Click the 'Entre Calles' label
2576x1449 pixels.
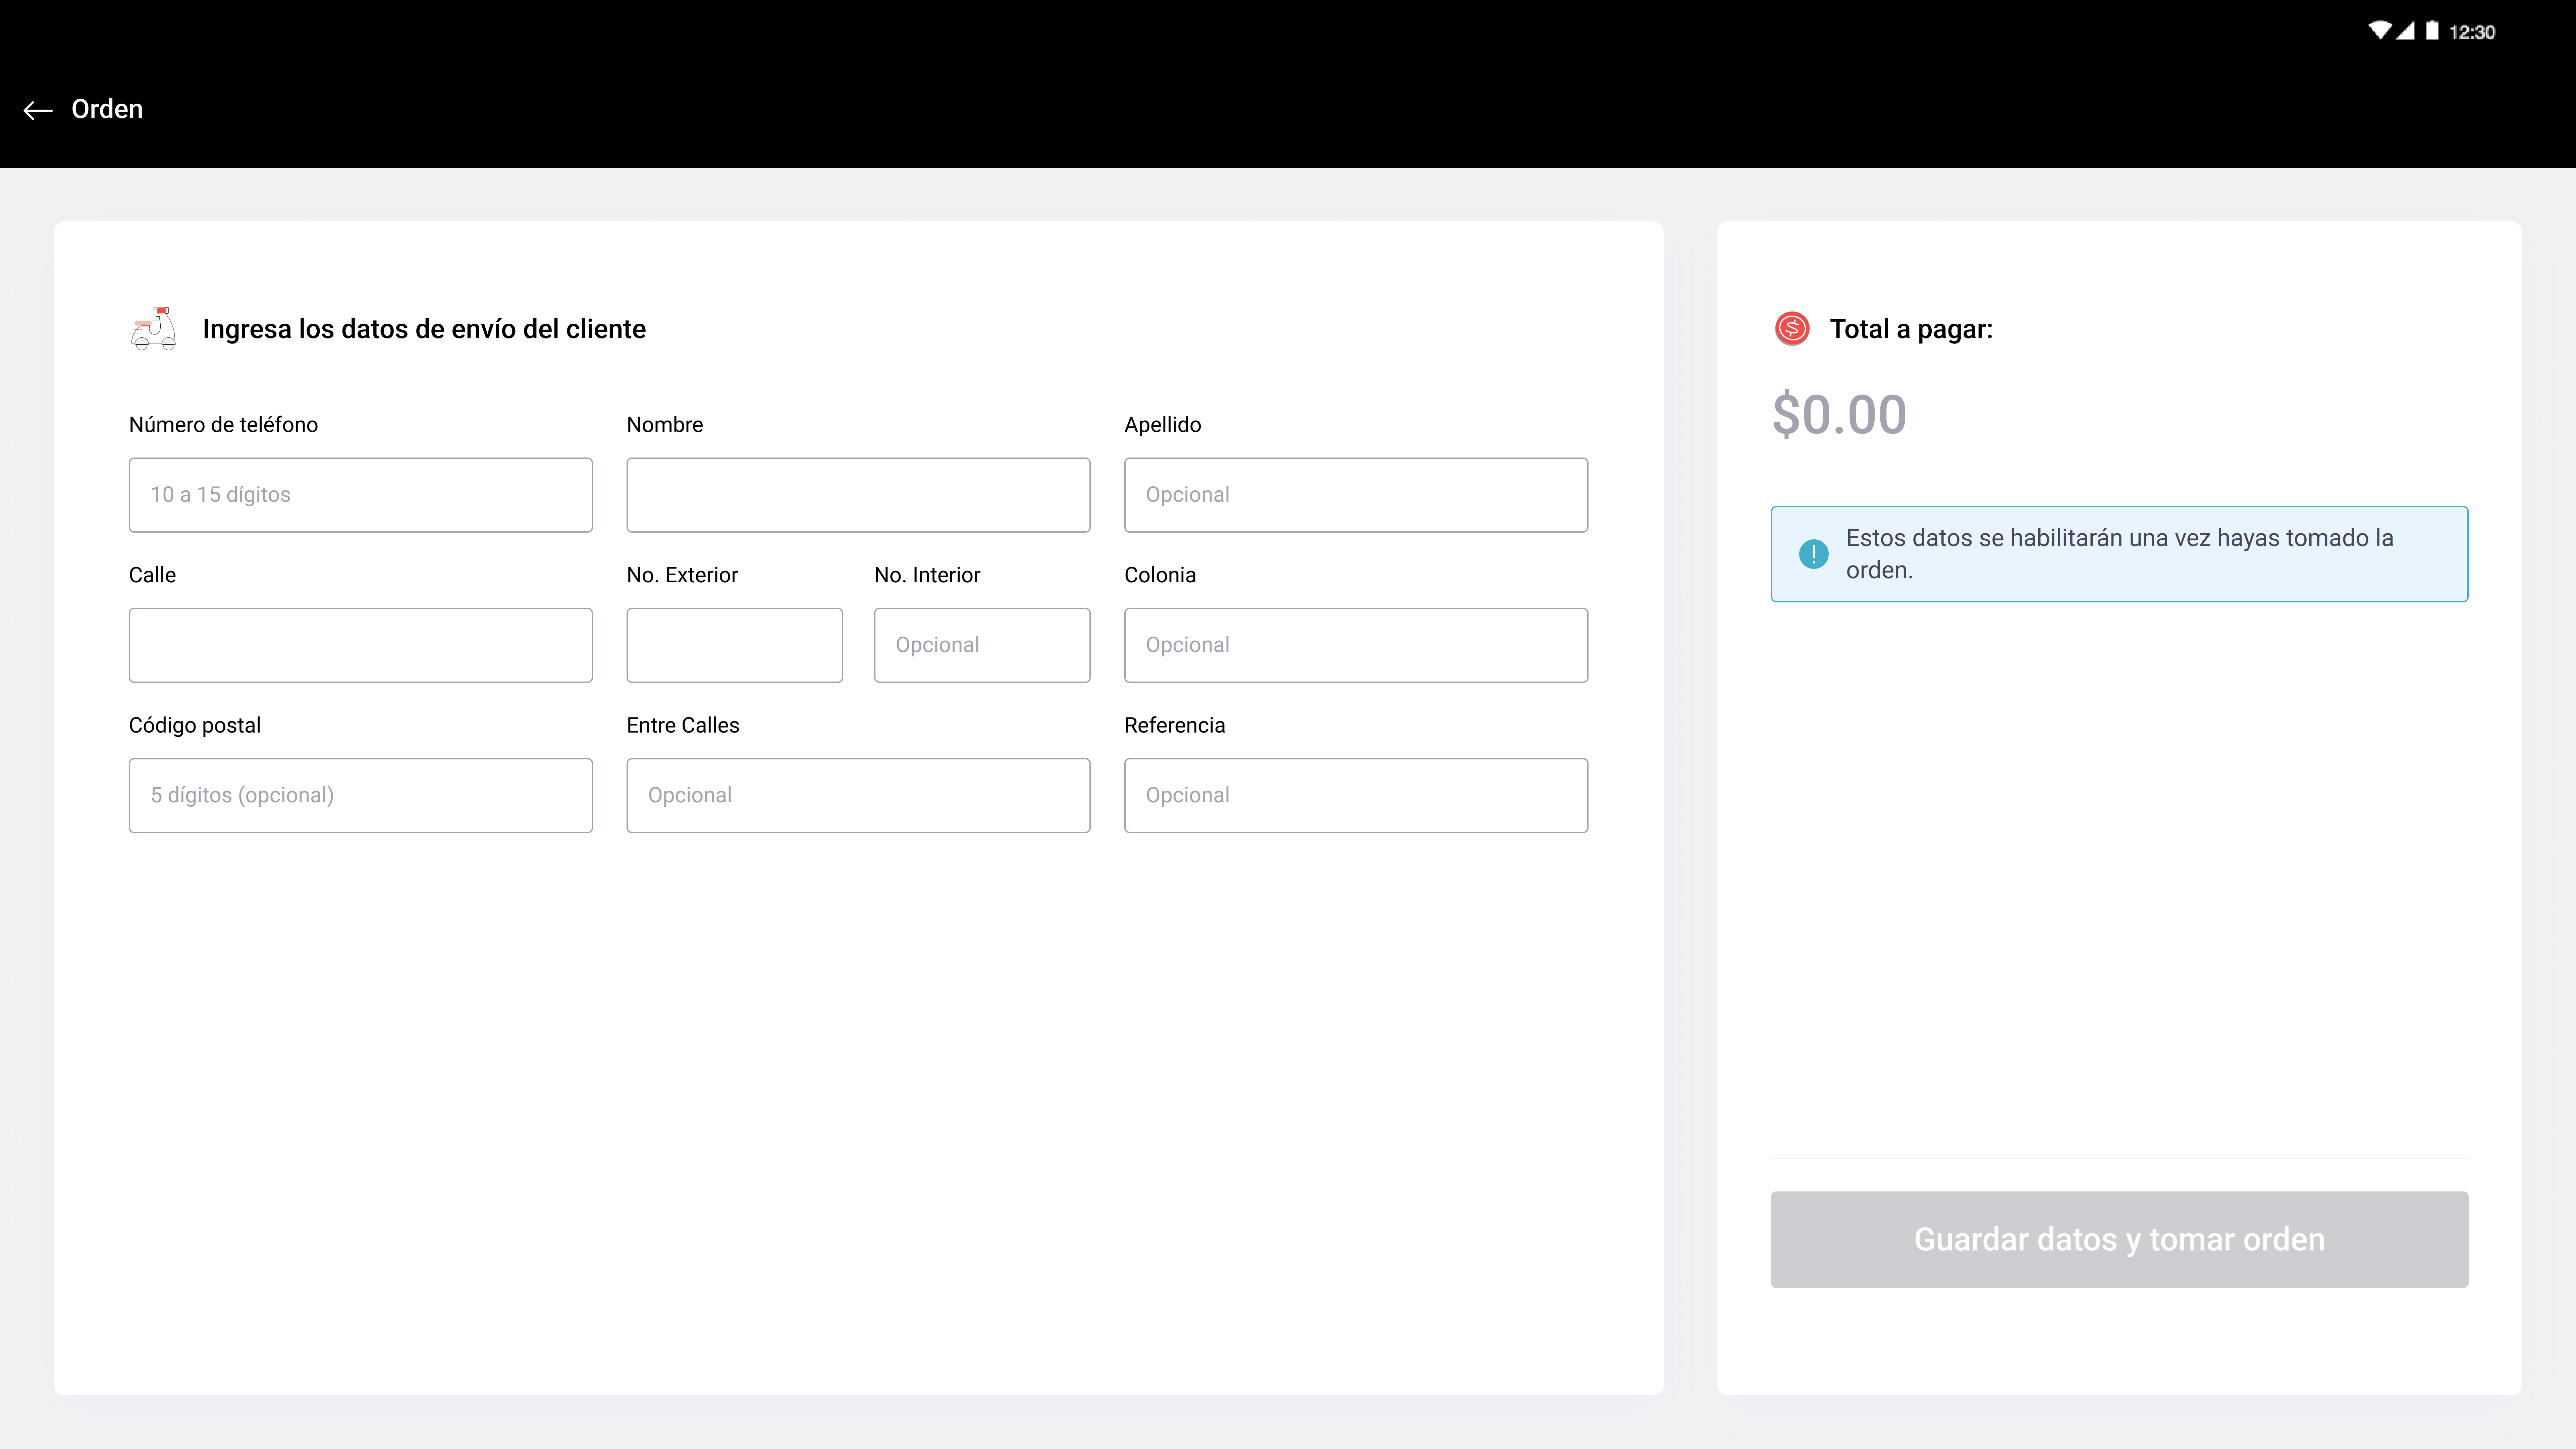[683, 725]
